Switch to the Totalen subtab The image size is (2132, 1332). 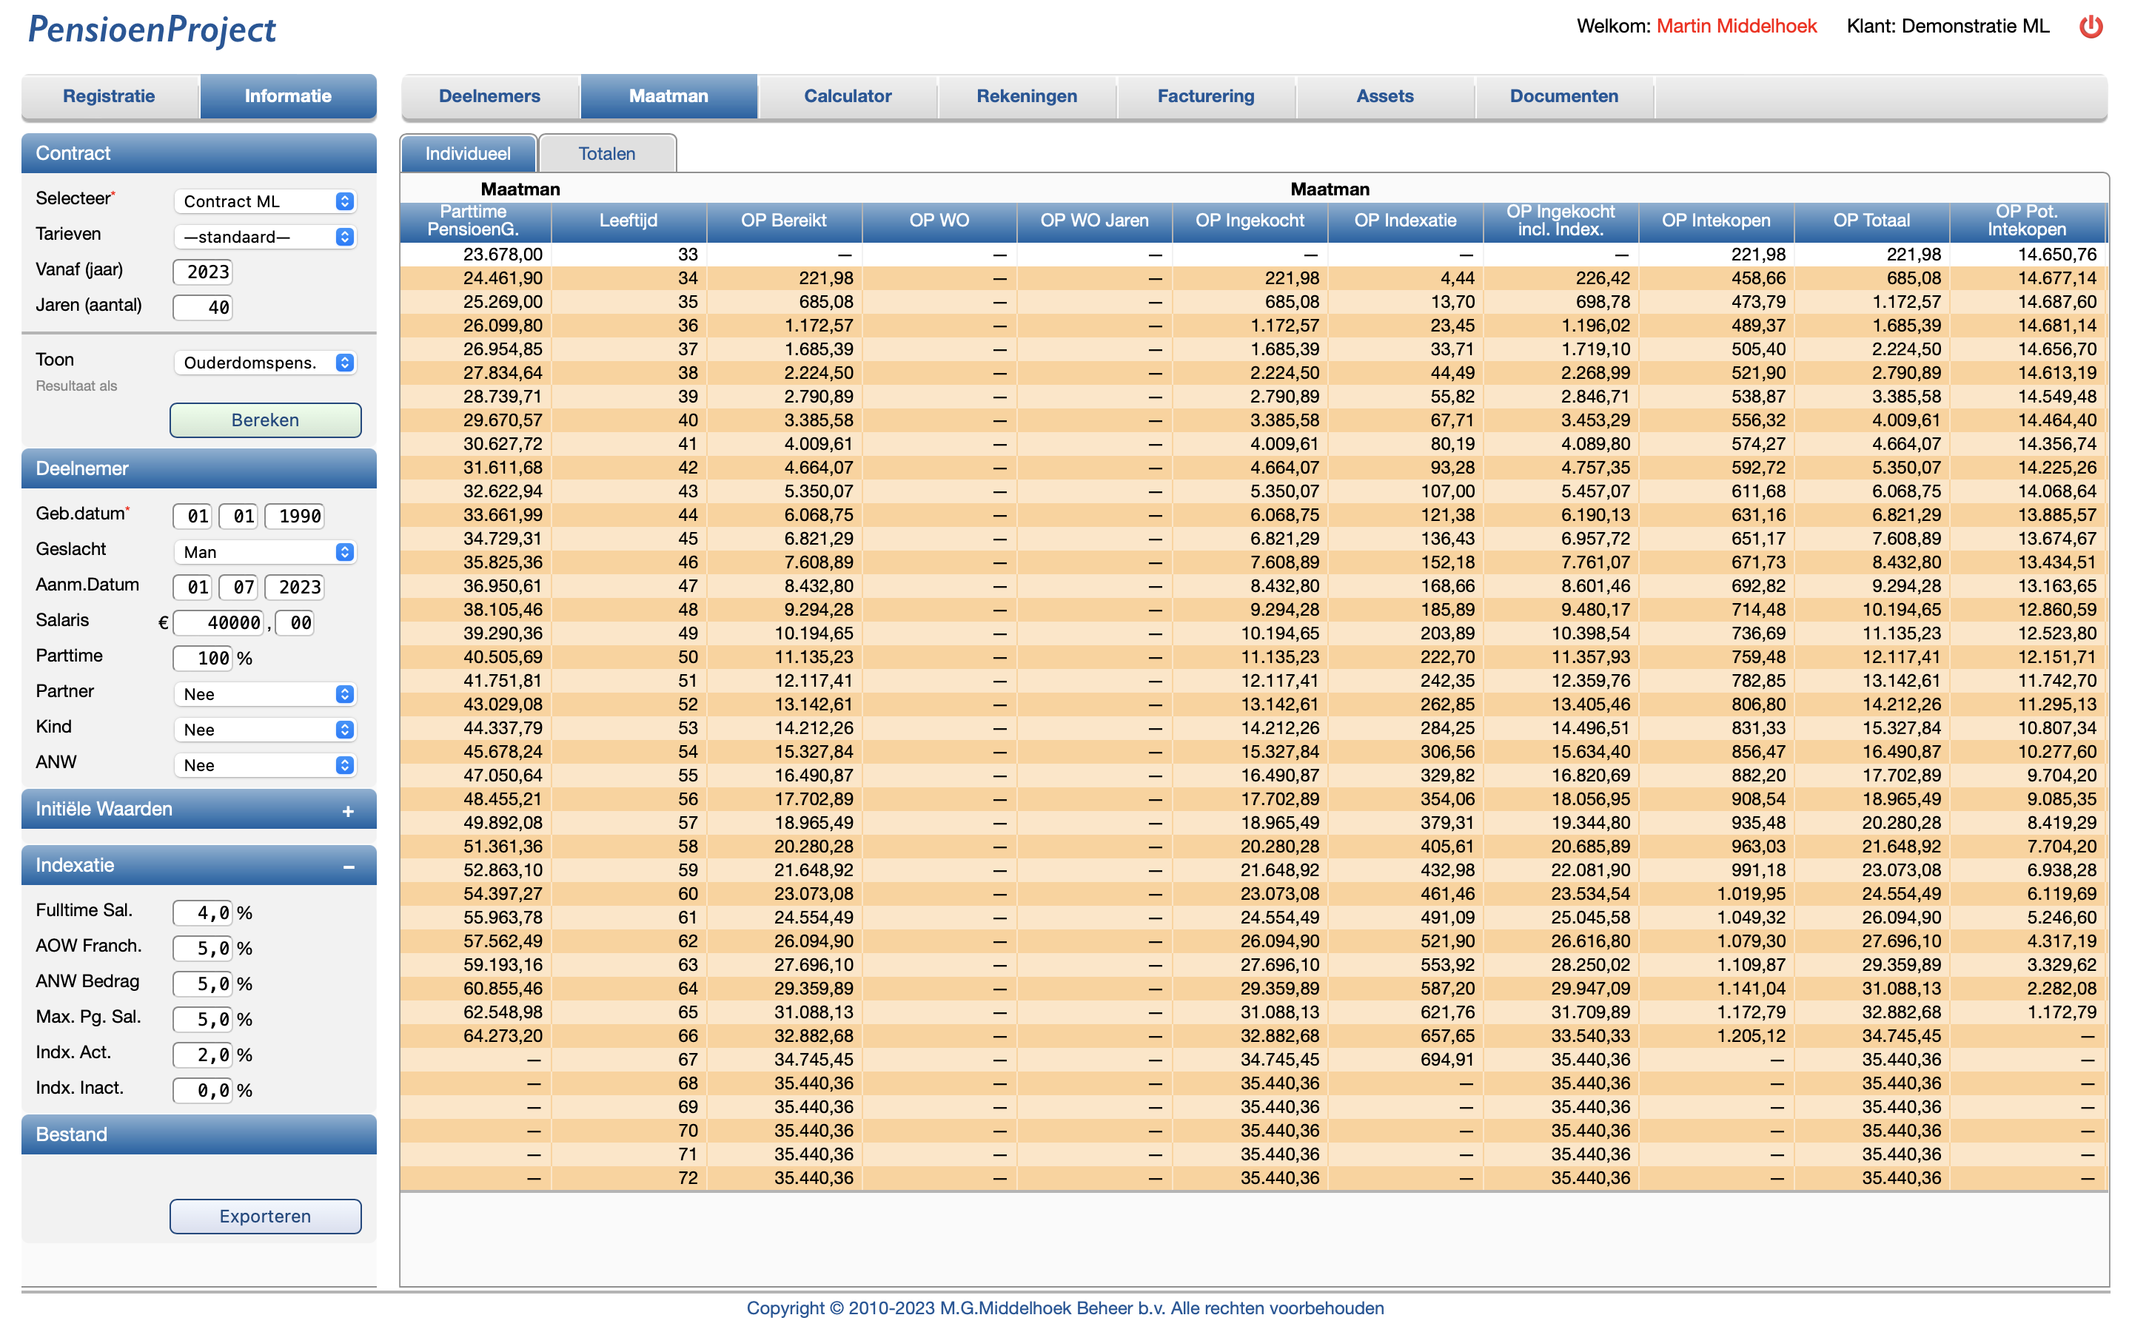click(607, 154)
